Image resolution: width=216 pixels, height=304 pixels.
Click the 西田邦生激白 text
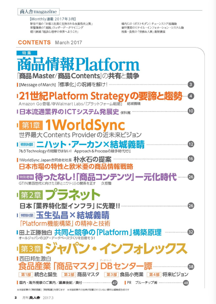click(x=35, y=259)
